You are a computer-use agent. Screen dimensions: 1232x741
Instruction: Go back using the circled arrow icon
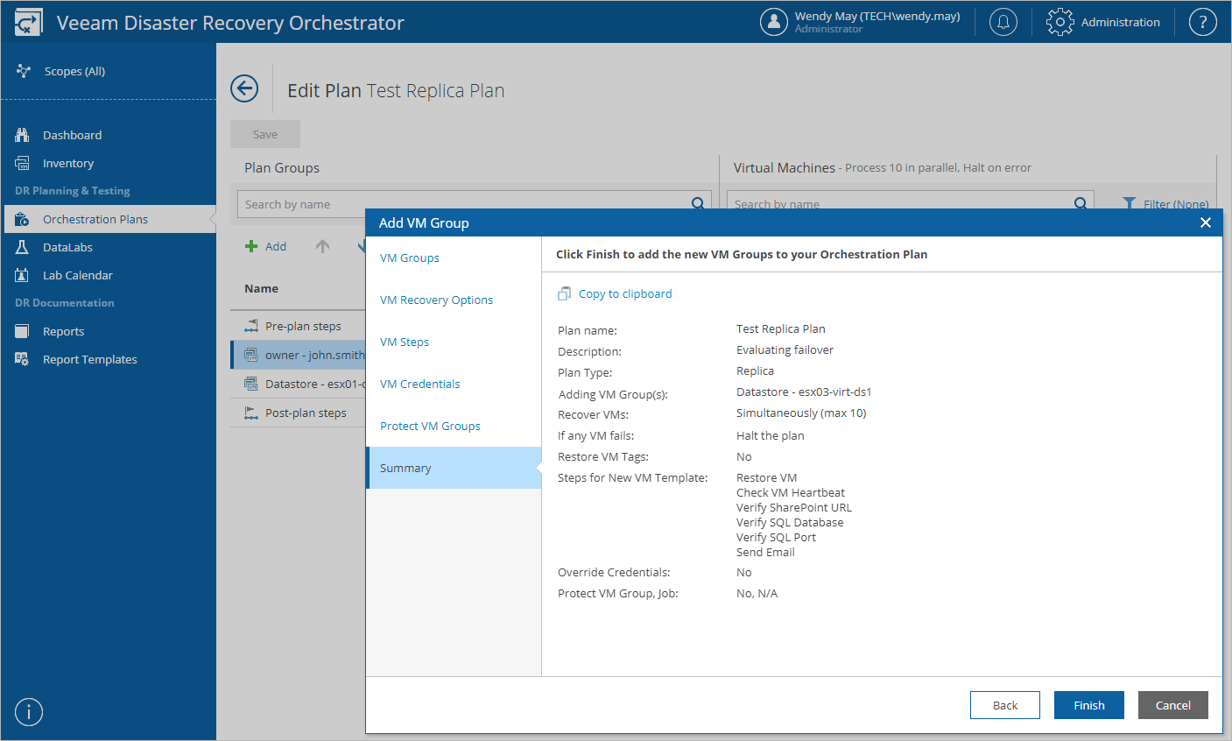coord(244,88)
